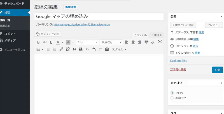This screenshot has width=224, height=114.
Task: Apply text color with A icon
Action: [58, 42]
